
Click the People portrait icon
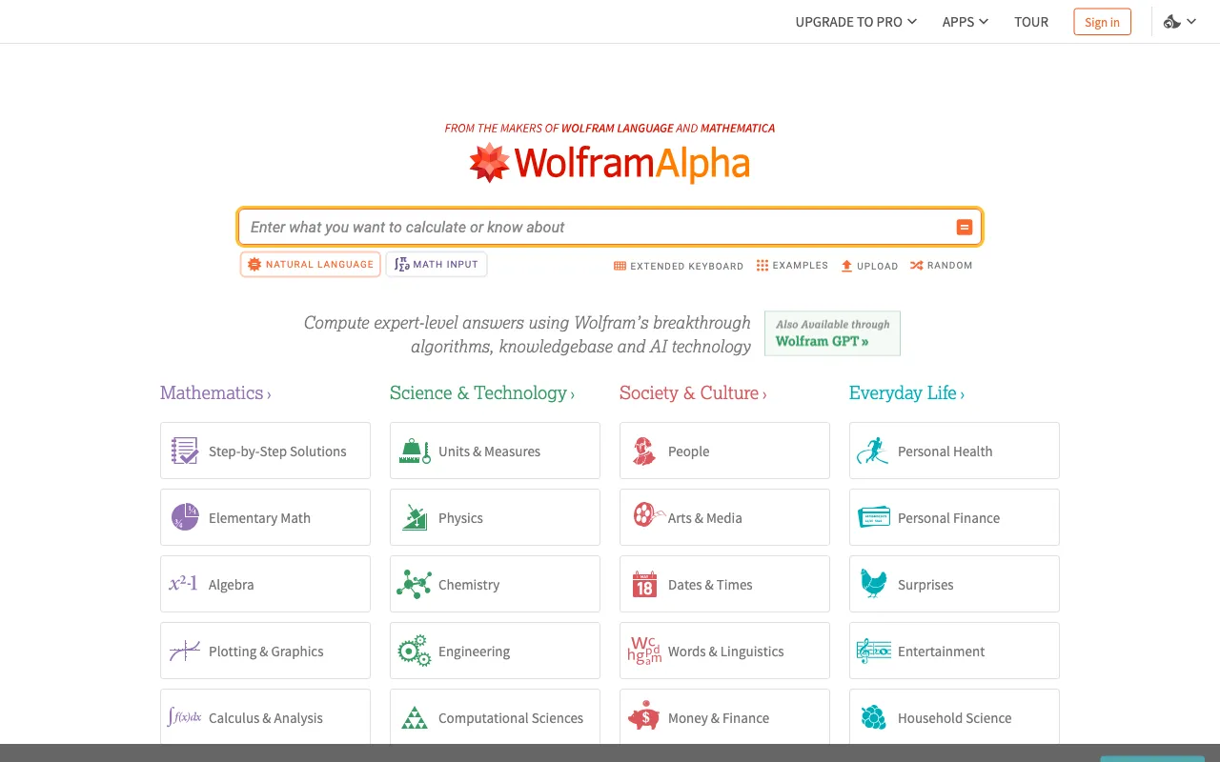(x=644, y=451)
